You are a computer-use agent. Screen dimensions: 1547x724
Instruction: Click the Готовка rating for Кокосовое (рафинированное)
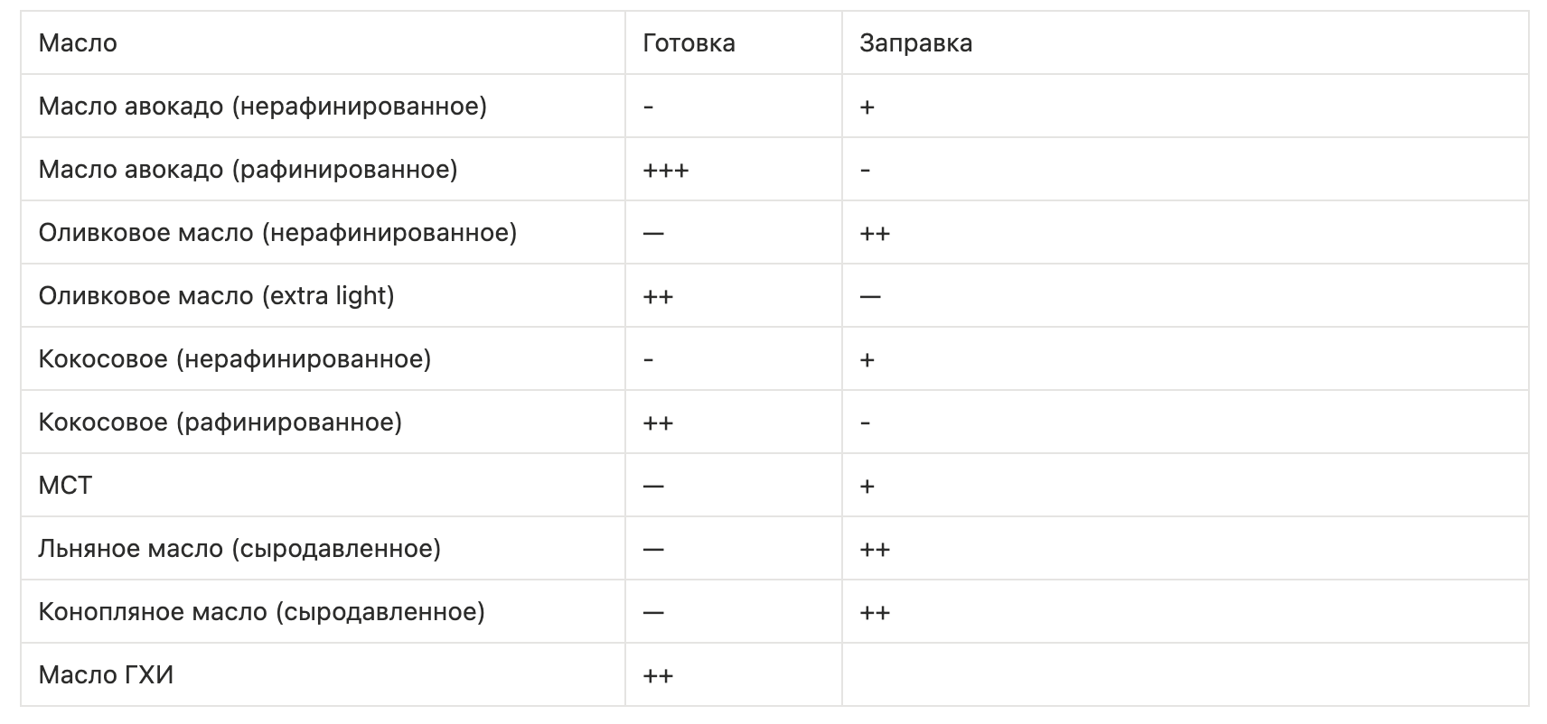coord(658,423)
